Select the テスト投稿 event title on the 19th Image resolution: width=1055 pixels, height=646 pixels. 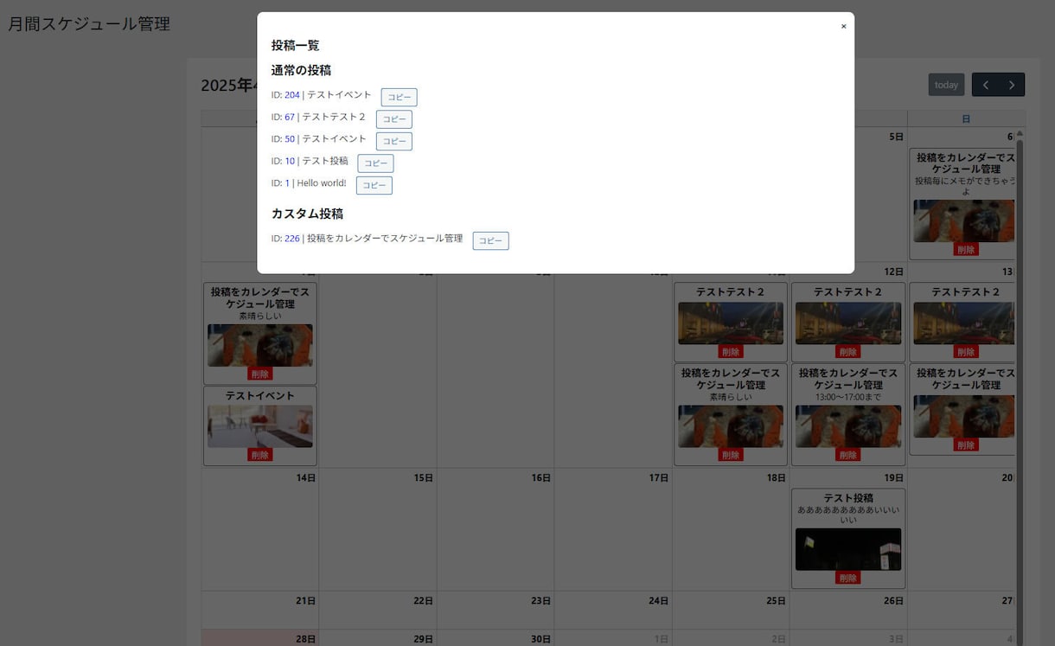click(x=847, y=498)
